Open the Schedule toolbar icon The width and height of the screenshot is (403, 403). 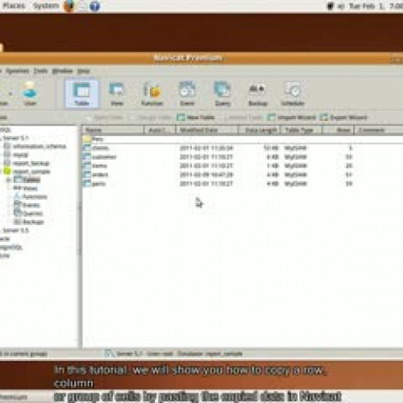click(x=293, y=93)
